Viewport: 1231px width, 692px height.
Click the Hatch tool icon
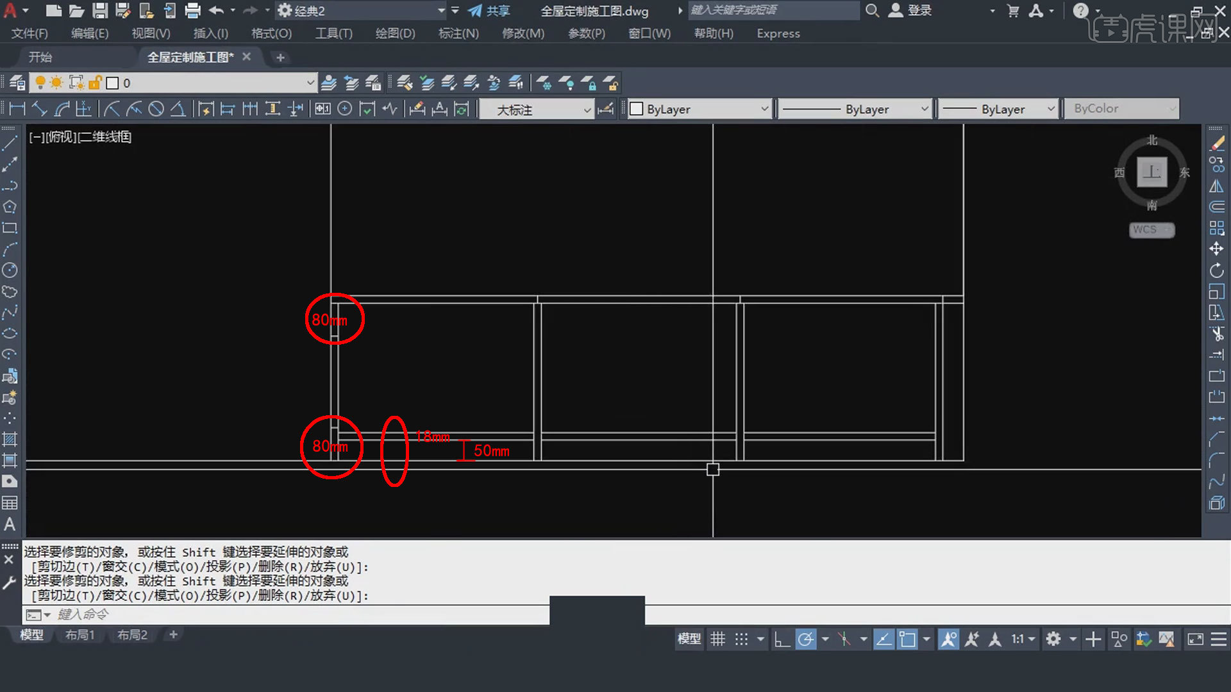click(10, 440)
